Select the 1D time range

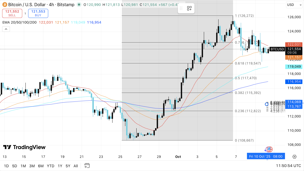click(x=6, y=166)
